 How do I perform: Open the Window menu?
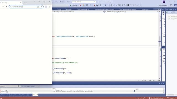(x=62, y=2)
